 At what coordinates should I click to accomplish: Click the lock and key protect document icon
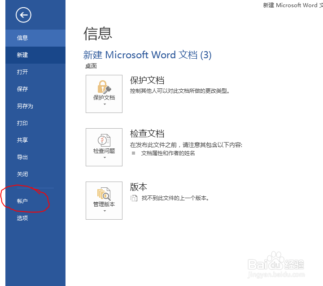pos(104,87)
